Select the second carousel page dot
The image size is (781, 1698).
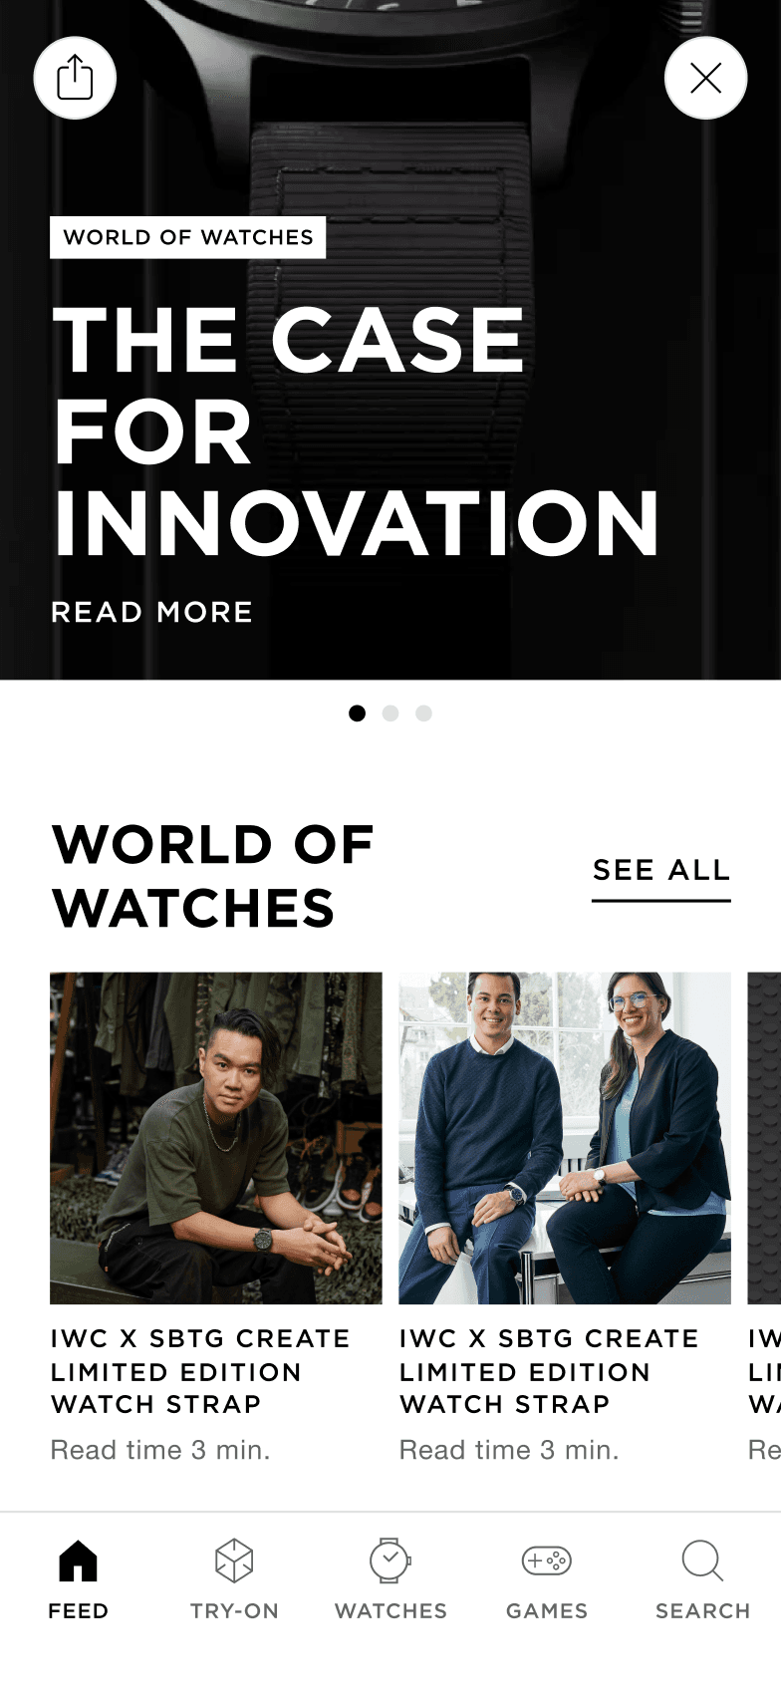(x=390, y=713)
